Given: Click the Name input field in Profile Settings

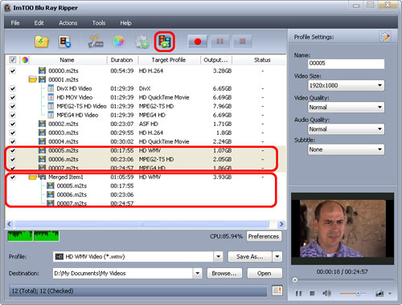Looking at the screenshot, I should click(346, 63).
